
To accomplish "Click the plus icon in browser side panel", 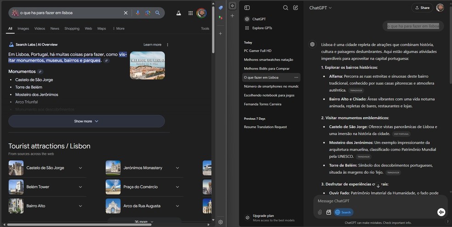I will (220, 33).
